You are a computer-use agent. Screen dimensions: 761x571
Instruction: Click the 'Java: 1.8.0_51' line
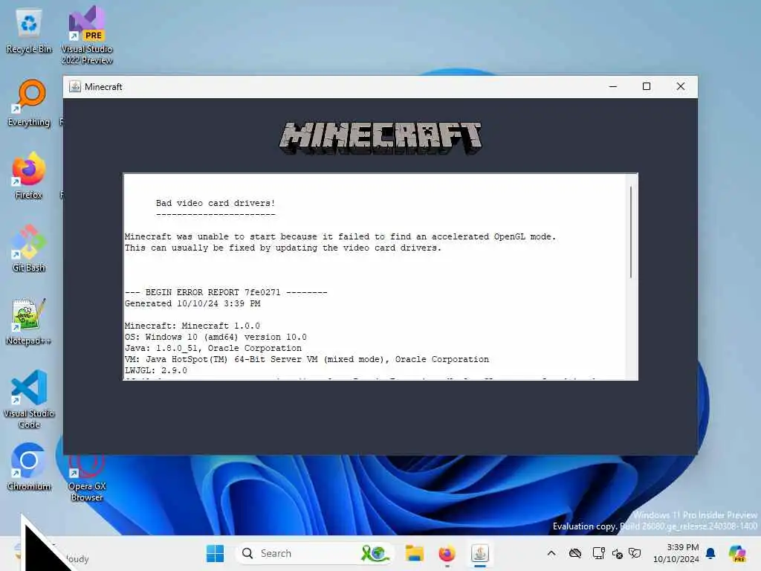pyautogui.click(x=213, y=348)
